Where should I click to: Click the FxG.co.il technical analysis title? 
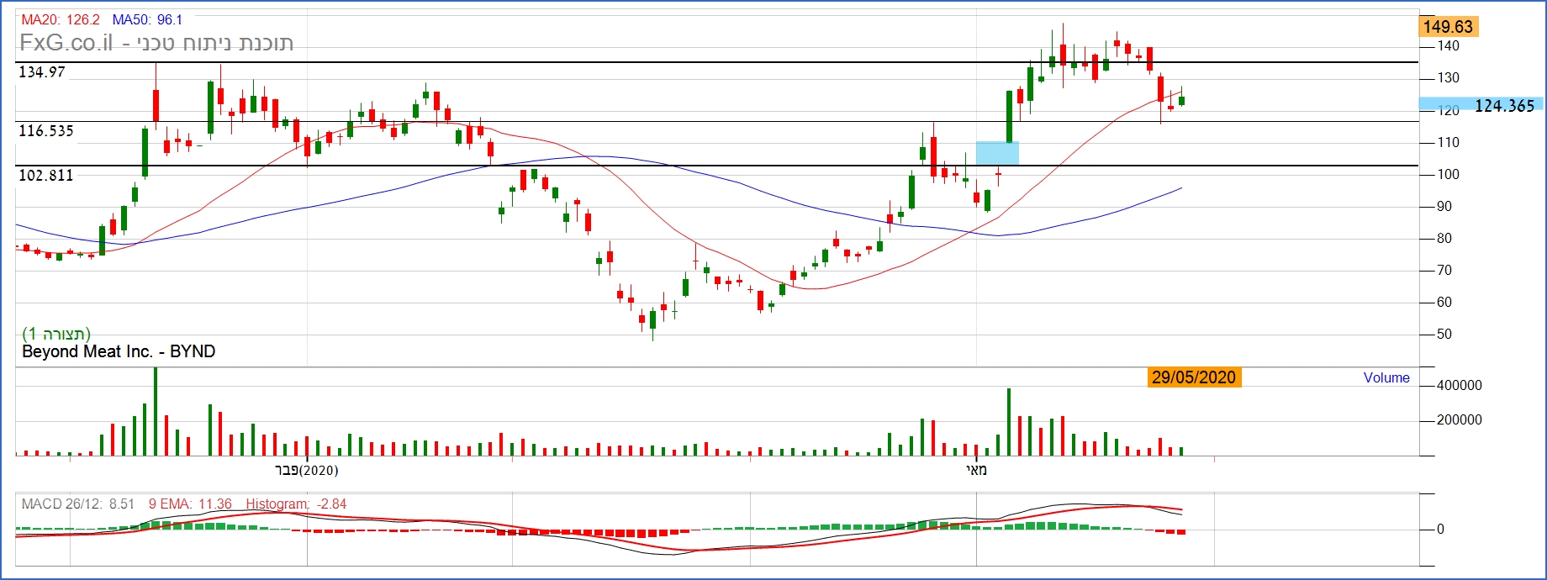coord(156,43)
